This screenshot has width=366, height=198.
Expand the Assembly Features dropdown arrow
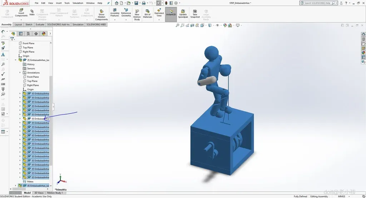[x=115, y=20]
